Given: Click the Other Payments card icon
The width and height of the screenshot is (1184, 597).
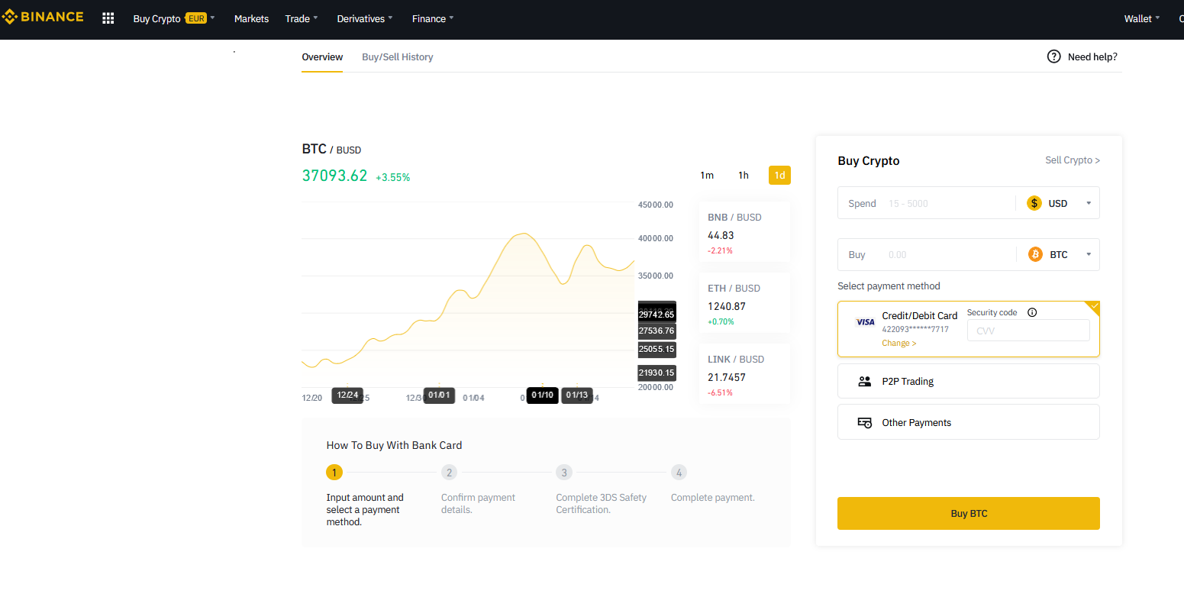Looking at the screenshot, I should coord(864,421).
